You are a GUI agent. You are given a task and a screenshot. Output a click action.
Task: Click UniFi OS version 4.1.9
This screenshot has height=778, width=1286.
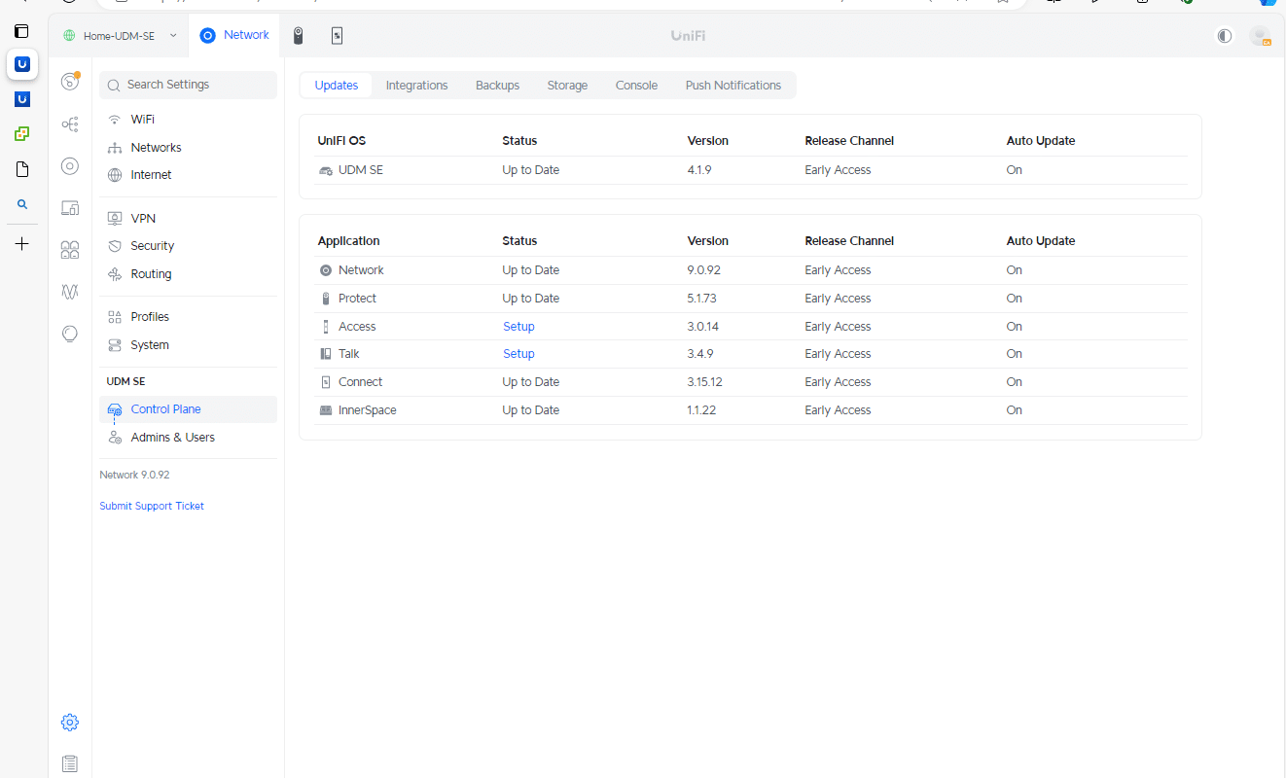click(699, 170)
